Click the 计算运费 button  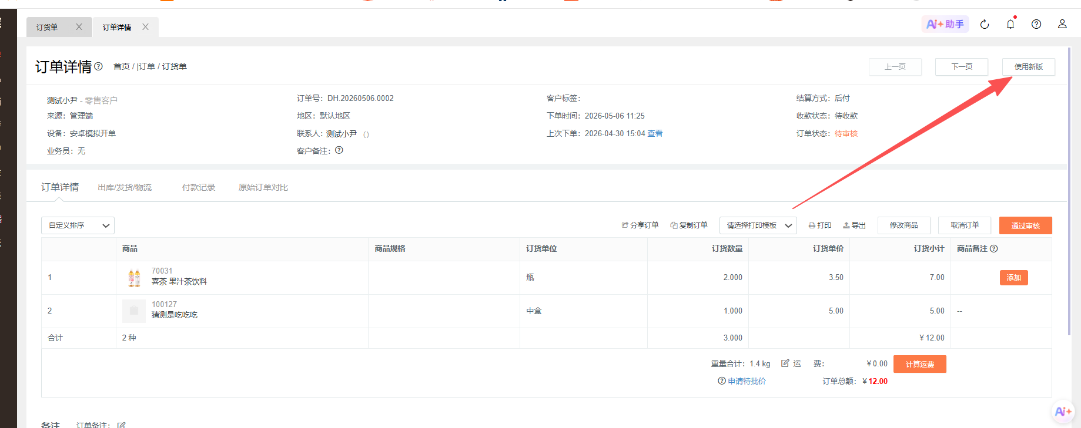920,364
